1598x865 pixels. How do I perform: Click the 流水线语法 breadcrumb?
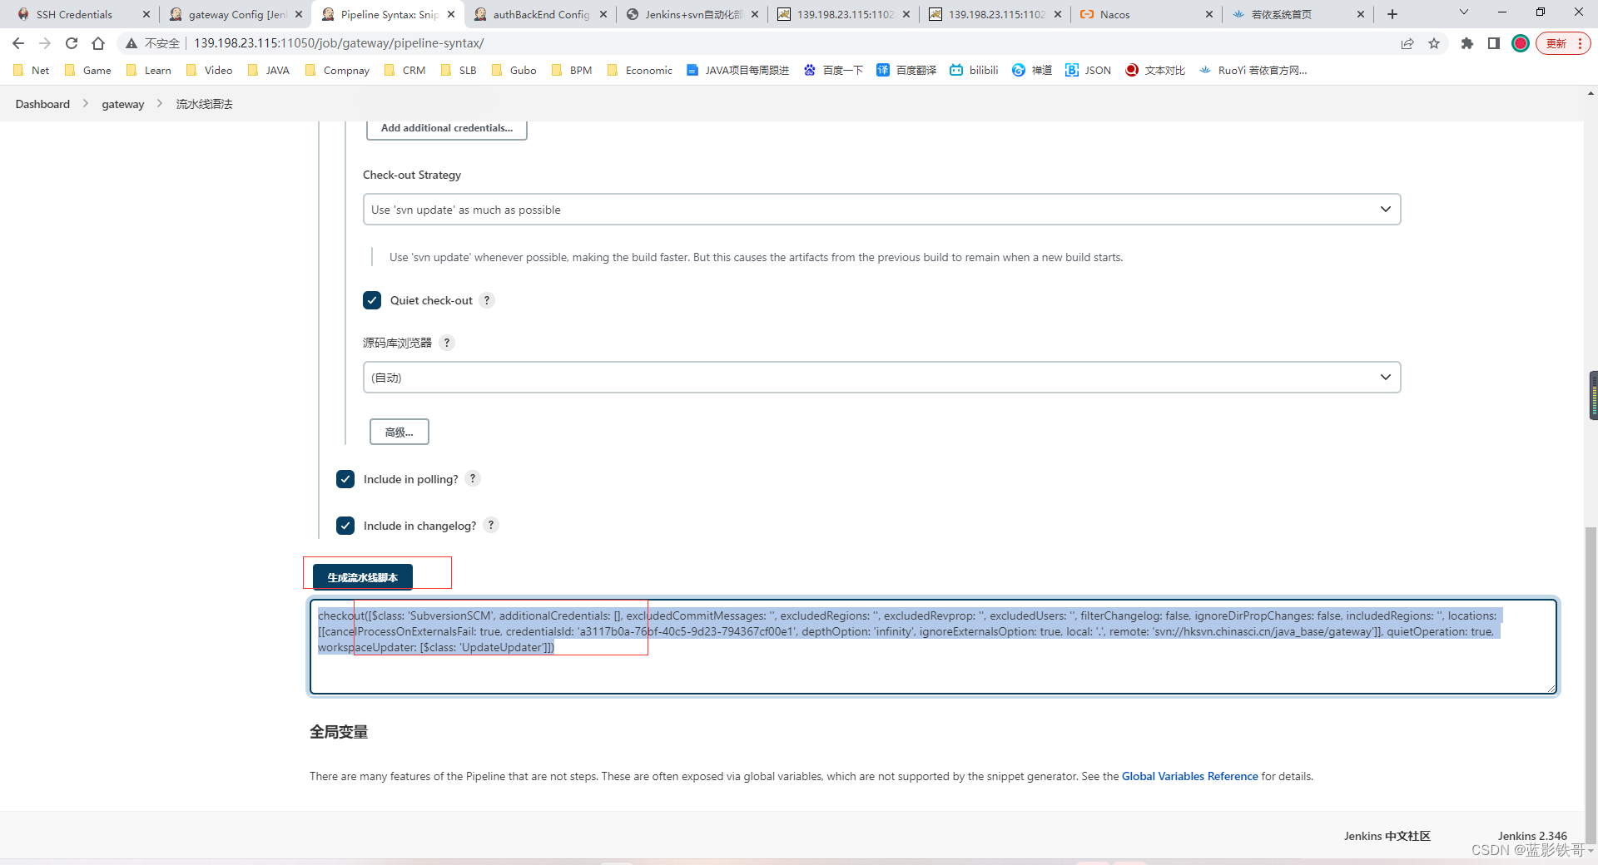[204, 104]
